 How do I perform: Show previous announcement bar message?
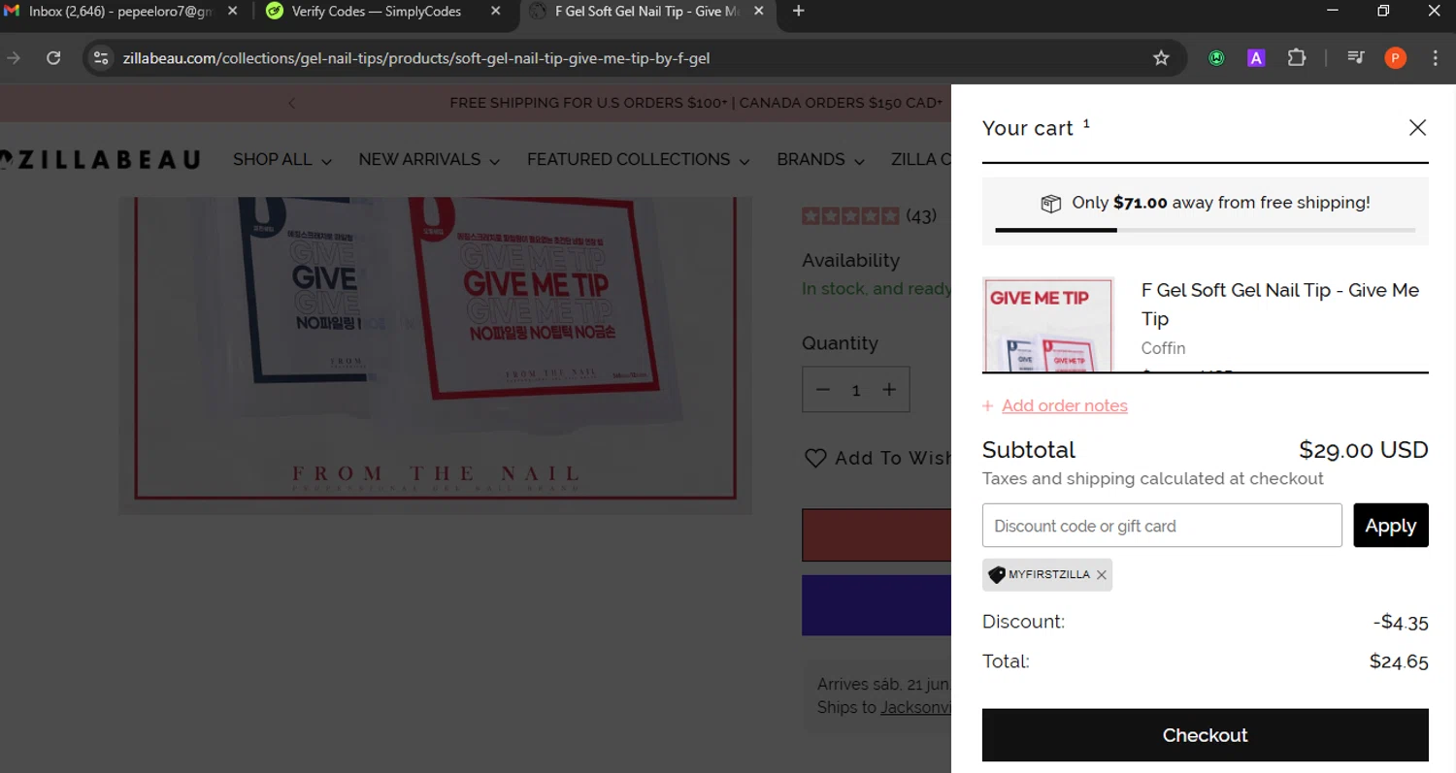(x=292, y=103)
